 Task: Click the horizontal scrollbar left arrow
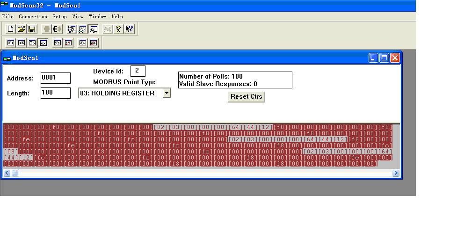(7, 173)
